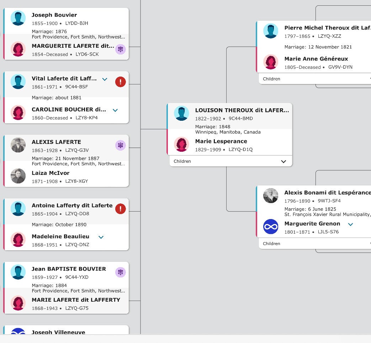This screenshot has width=371, height=343.
Task: Open Alexis Laferte's photo portrait
Action: point(18,145)
